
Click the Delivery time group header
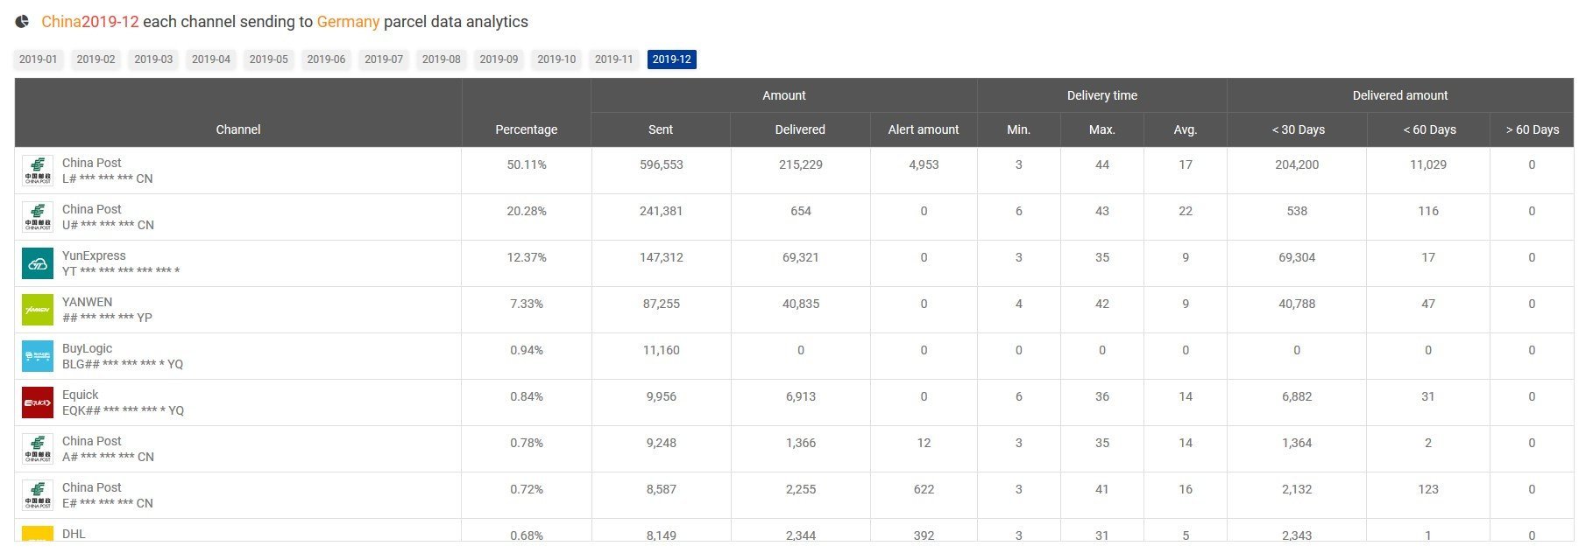(x=1102, y=95)
